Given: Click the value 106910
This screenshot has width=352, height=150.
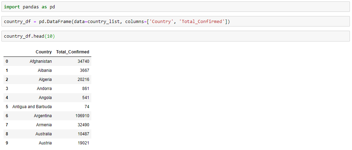Looking at the screenshot, I should pos(82,116).
